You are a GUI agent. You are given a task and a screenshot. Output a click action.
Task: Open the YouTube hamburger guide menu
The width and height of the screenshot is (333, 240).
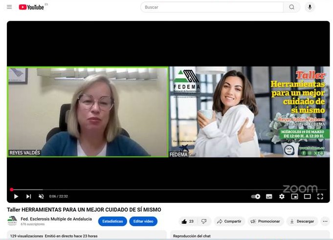pos(9,7)
